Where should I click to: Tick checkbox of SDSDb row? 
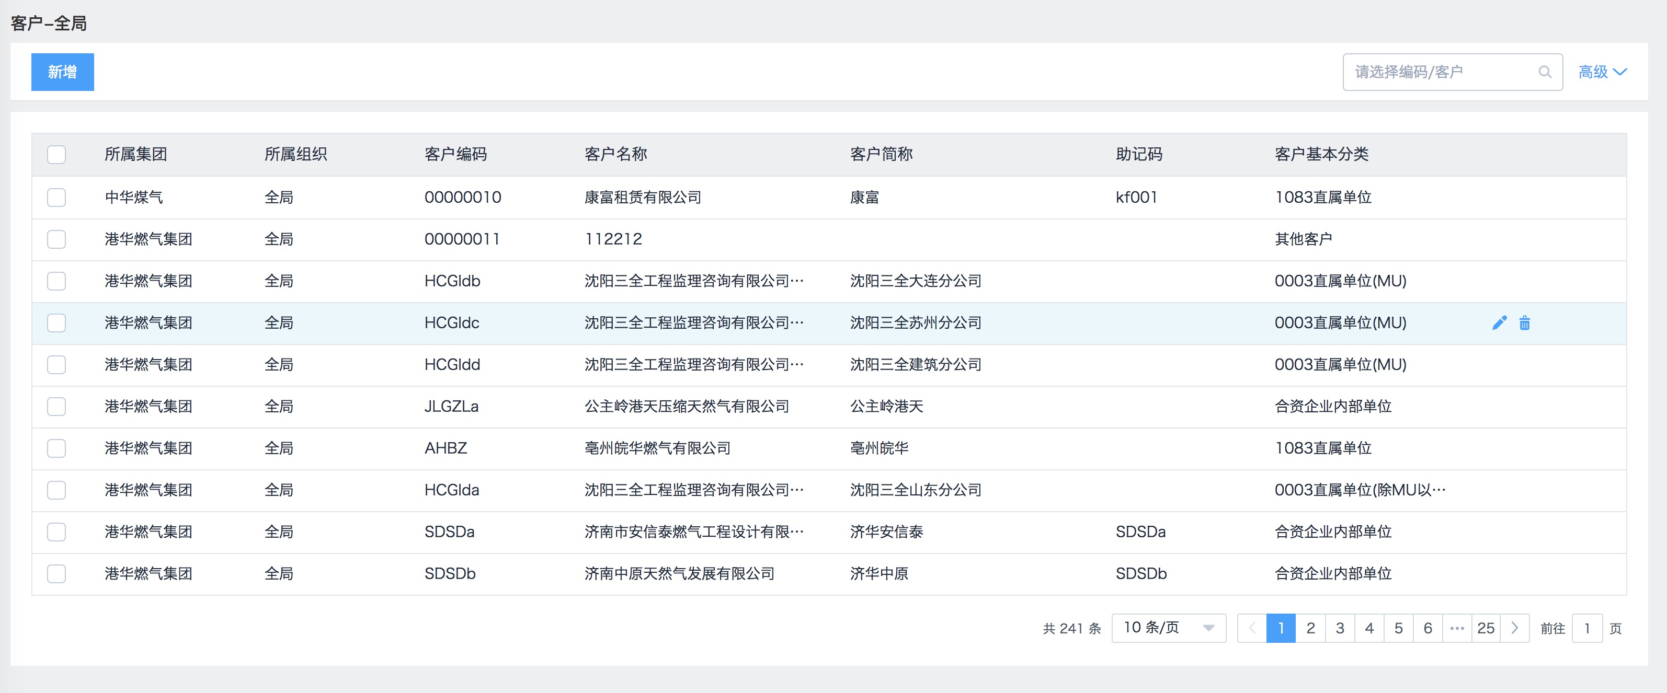coord(56,573)
